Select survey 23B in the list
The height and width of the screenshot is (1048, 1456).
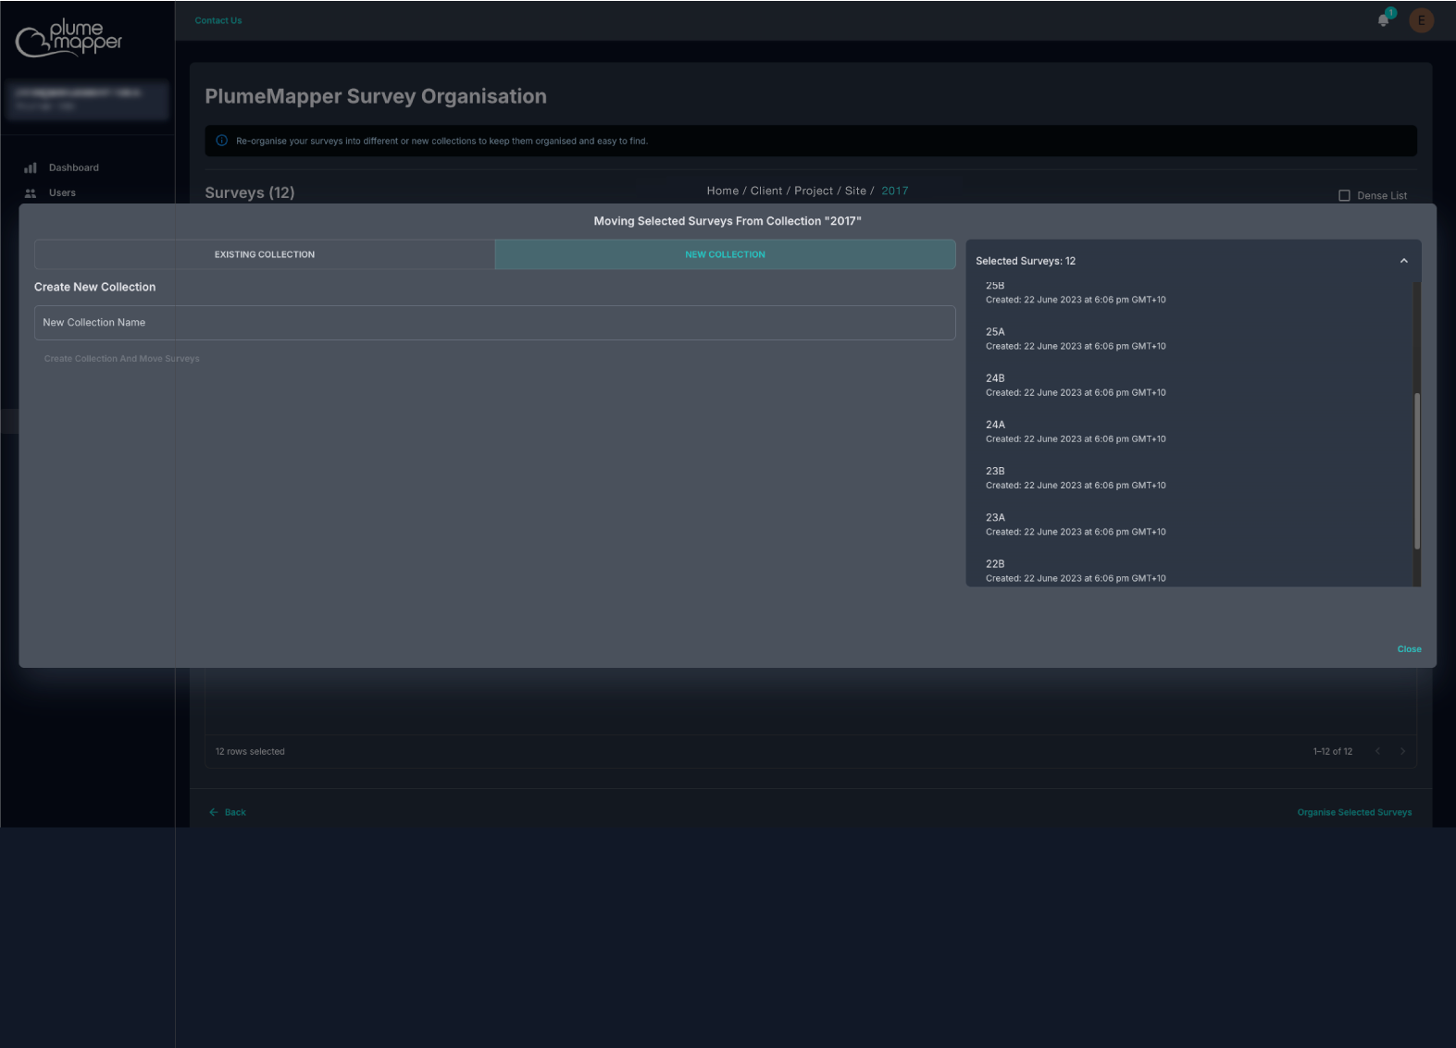click(1076, 477)
